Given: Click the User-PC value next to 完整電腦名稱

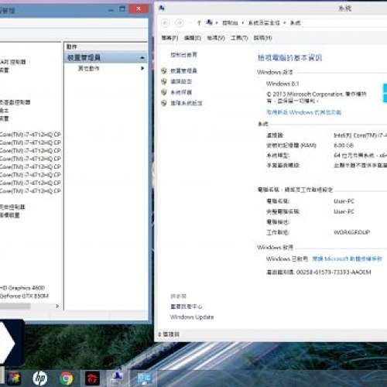Looking at the screenshot, I should point(344,211).
